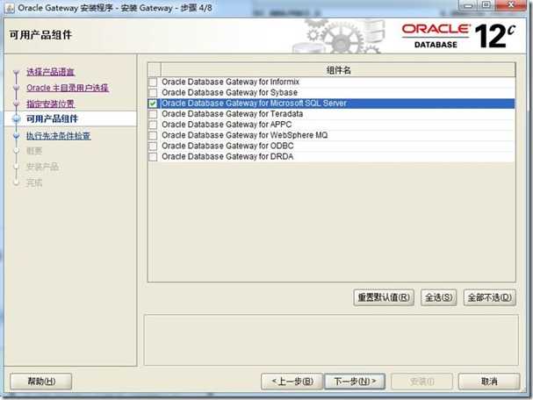Open the 指定安装位置 step link

point(50,104)
